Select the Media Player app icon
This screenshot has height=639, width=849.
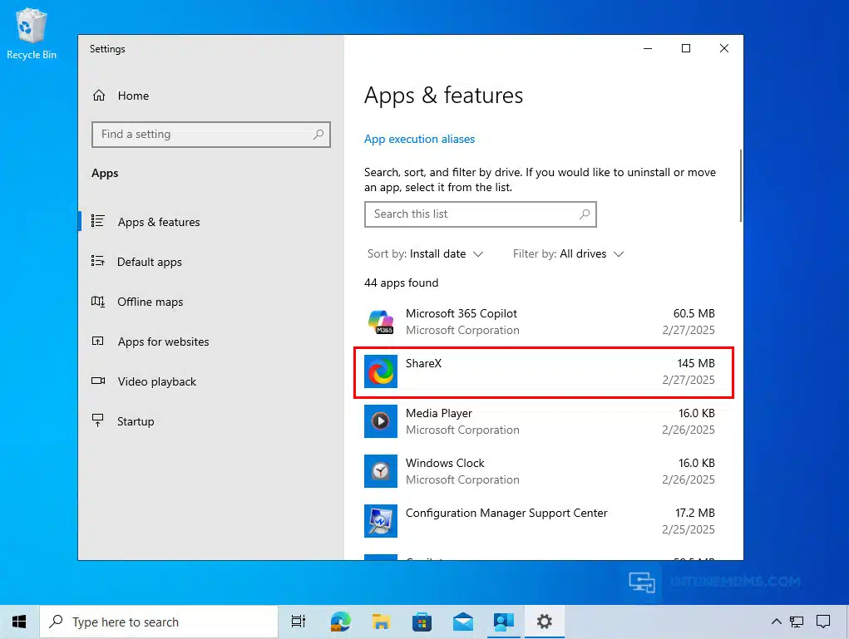pyautogui.click(x=381, y=421)
